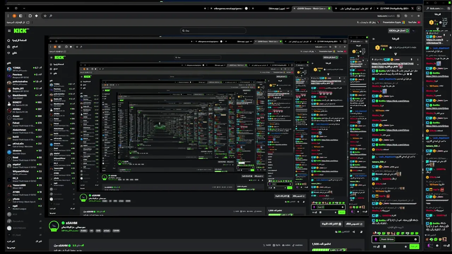The width and height of the screenshot is (452, 254).
Task: Click the green KICK logo
Action: point(21,31)
